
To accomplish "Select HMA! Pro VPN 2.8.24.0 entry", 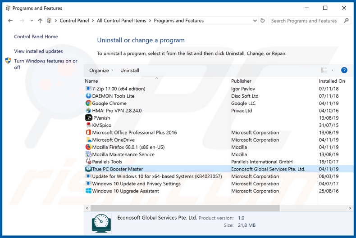I will pos(219,110).
